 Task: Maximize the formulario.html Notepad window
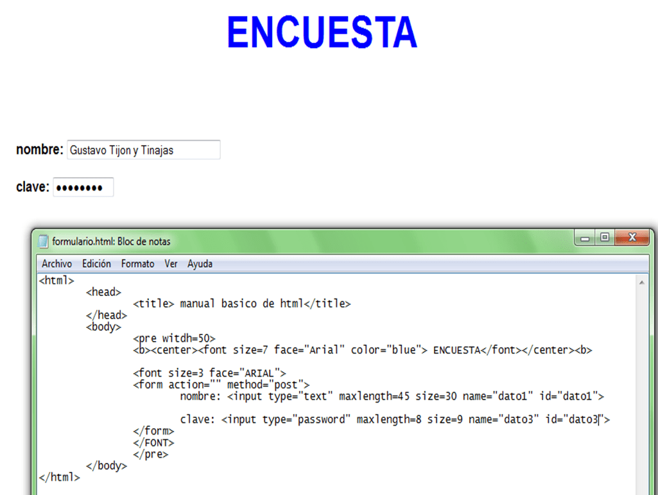[605, 238]
